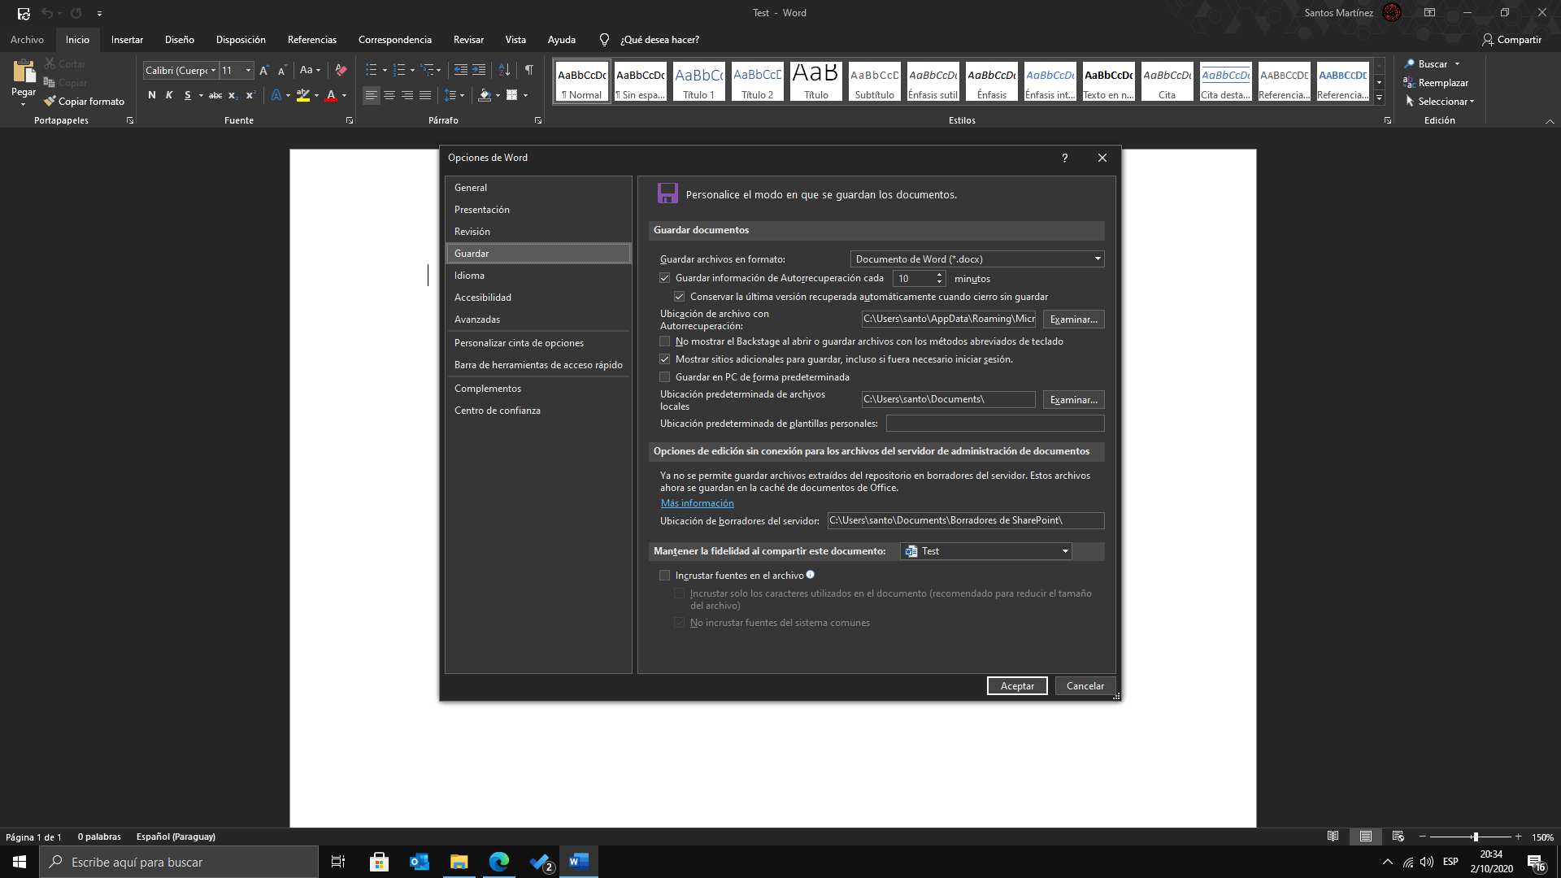Disable the Autorrecuperación save checkbox
The image size is (1561, 878).
[x=665, y=278]
